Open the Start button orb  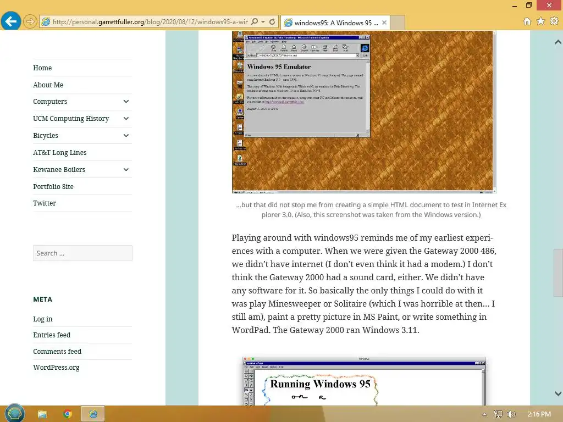pos(14,414)
